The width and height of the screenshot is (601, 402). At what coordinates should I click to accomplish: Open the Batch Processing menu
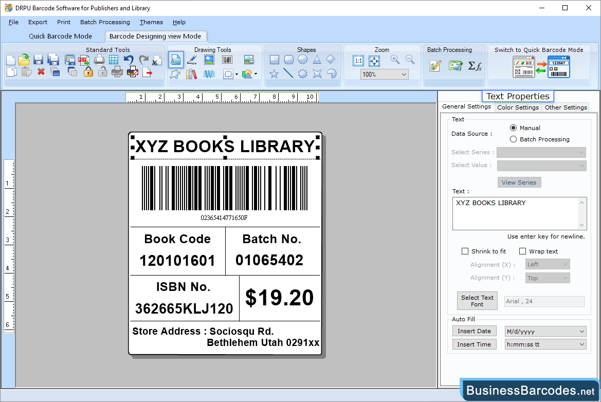[x=105, y=22]
